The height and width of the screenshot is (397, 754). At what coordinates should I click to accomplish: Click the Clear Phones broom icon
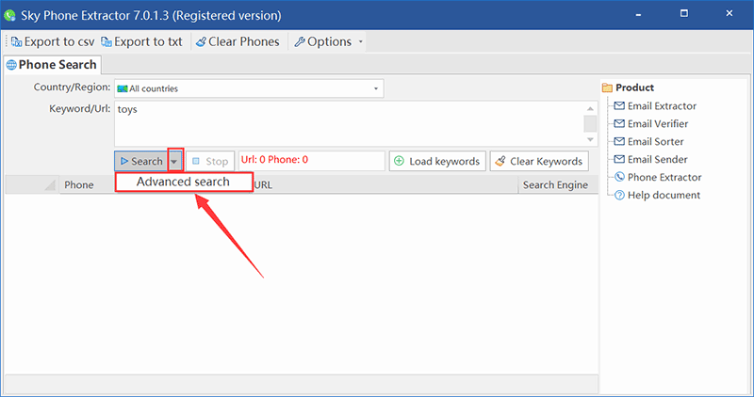(x=201, y=41)
